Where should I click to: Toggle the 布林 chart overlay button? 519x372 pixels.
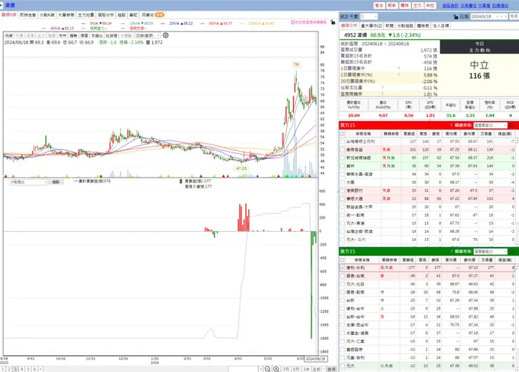62,35
